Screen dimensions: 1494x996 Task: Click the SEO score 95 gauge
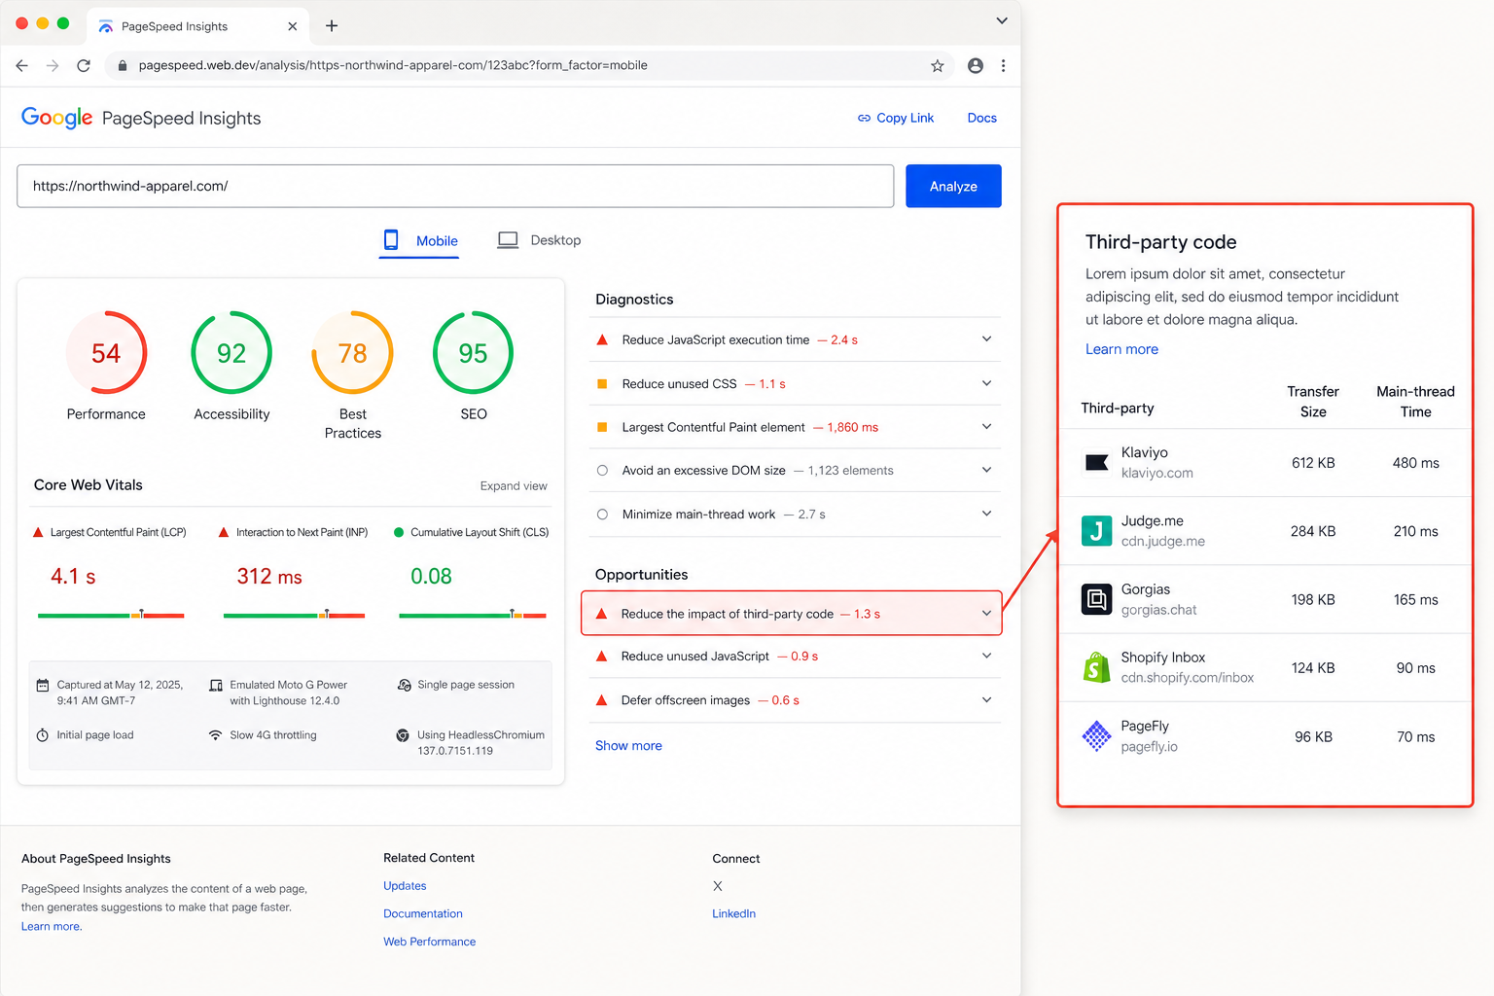click(x=473, y=352)
